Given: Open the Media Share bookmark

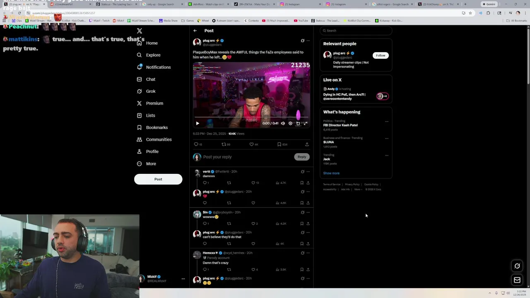Looking at the screenshot, I should pos(169,21).
